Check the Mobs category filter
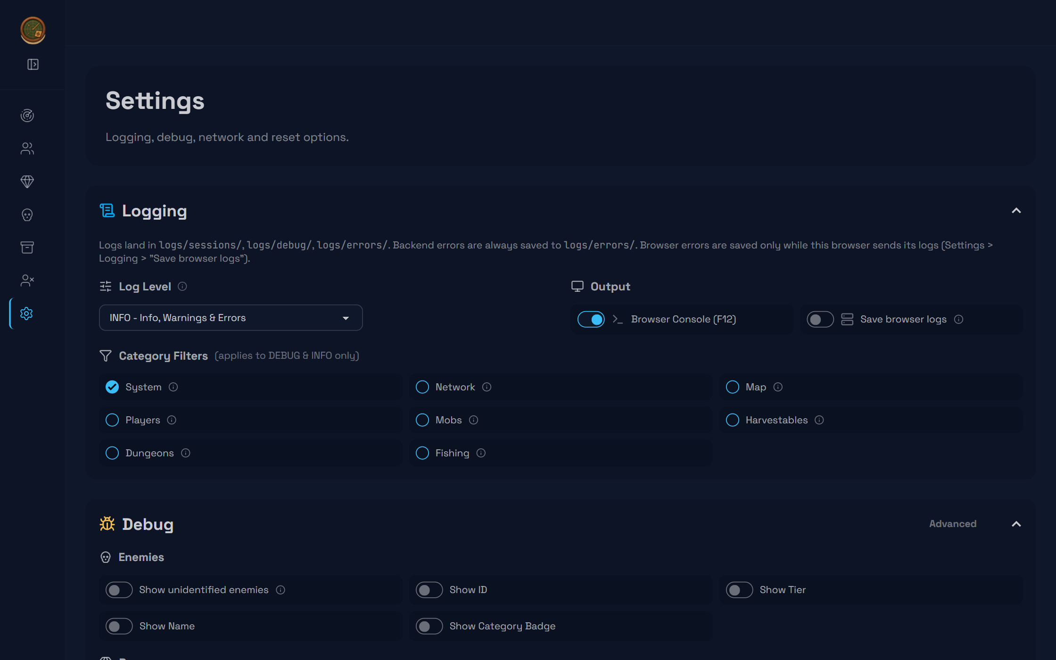1056x660 pixels. [x=422, y=420]
